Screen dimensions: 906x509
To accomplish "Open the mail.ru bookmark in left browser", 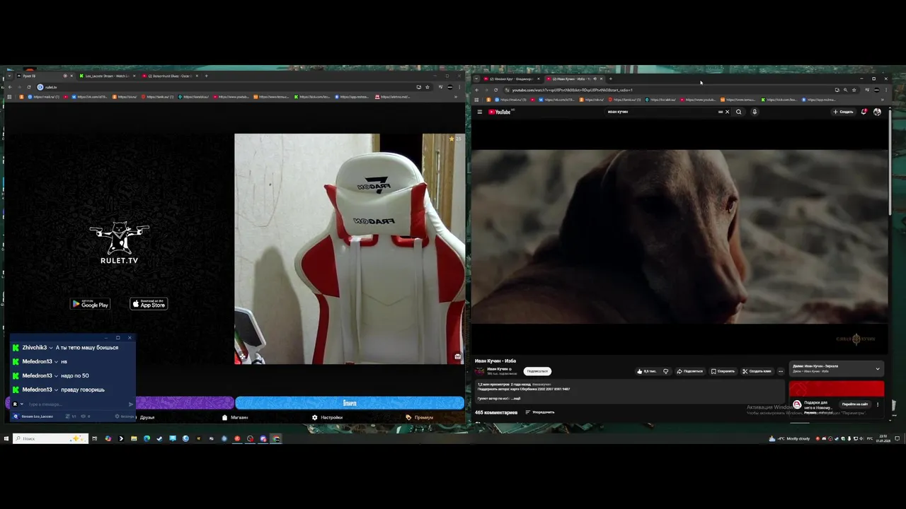I will pos(43,97).
